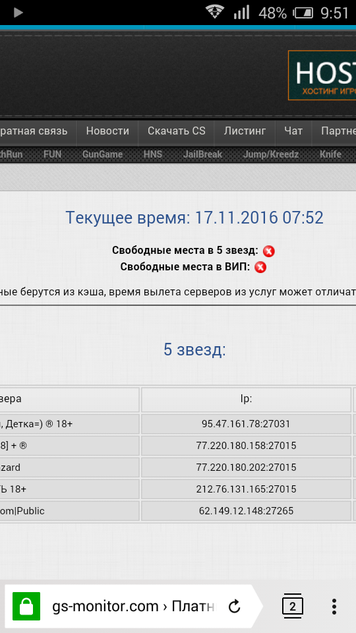Open the HOST hosting banner

coord(322,75)
